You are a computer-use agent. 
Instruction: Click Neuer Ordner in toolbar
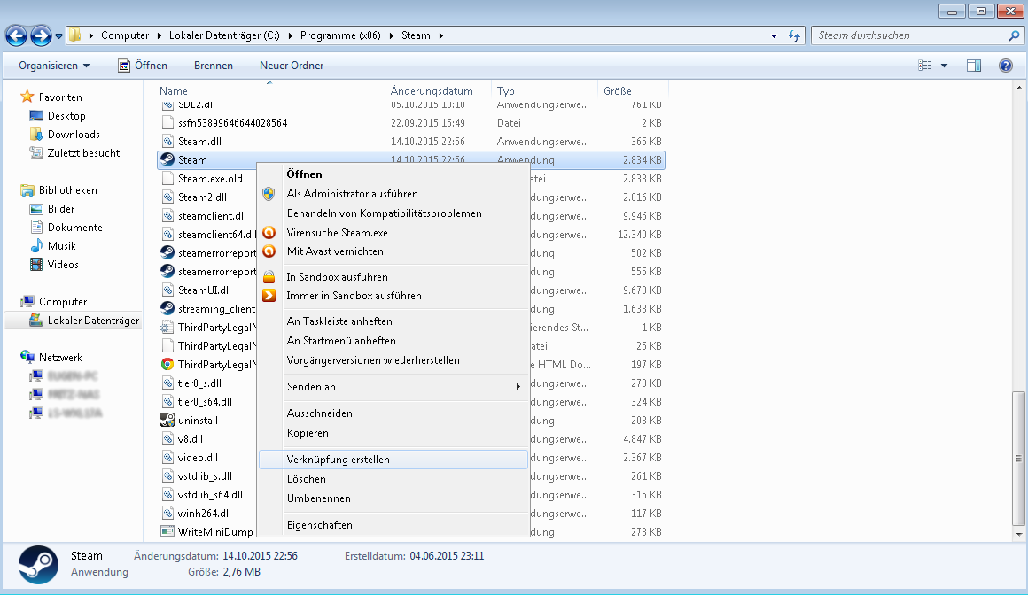[291, 66]
